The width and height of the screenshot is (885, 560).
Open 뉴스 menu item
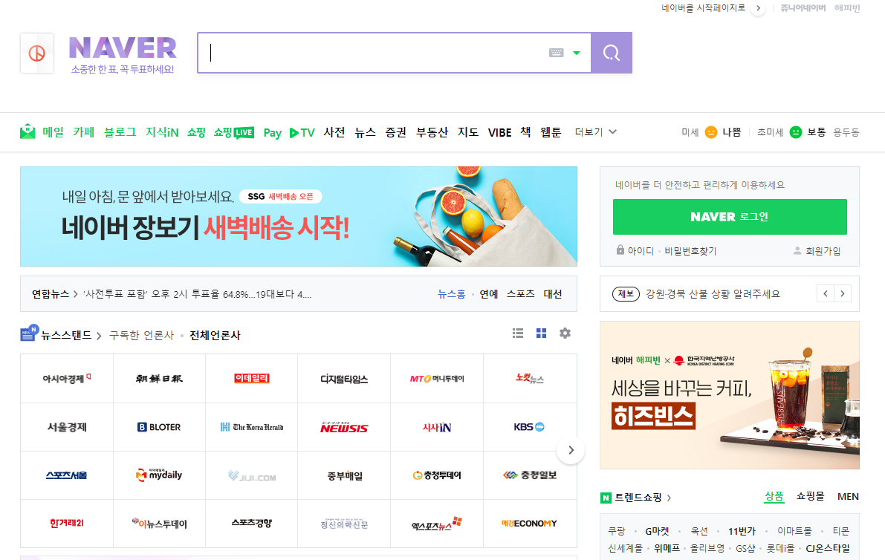click(365, 132)
